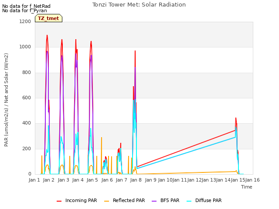Viewport: 279px width, 209px height.
Task: Select the cyan Diffuse PAR legend swatch
Action: tap(189, 201)
